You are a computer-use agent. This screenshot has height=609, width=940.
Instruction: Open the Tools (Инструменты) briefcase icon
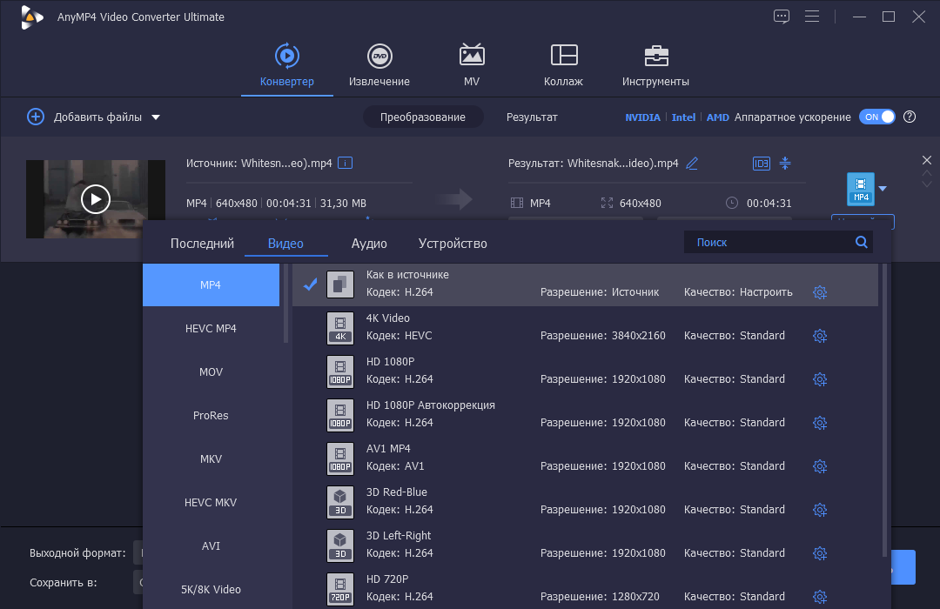point(656,56)
